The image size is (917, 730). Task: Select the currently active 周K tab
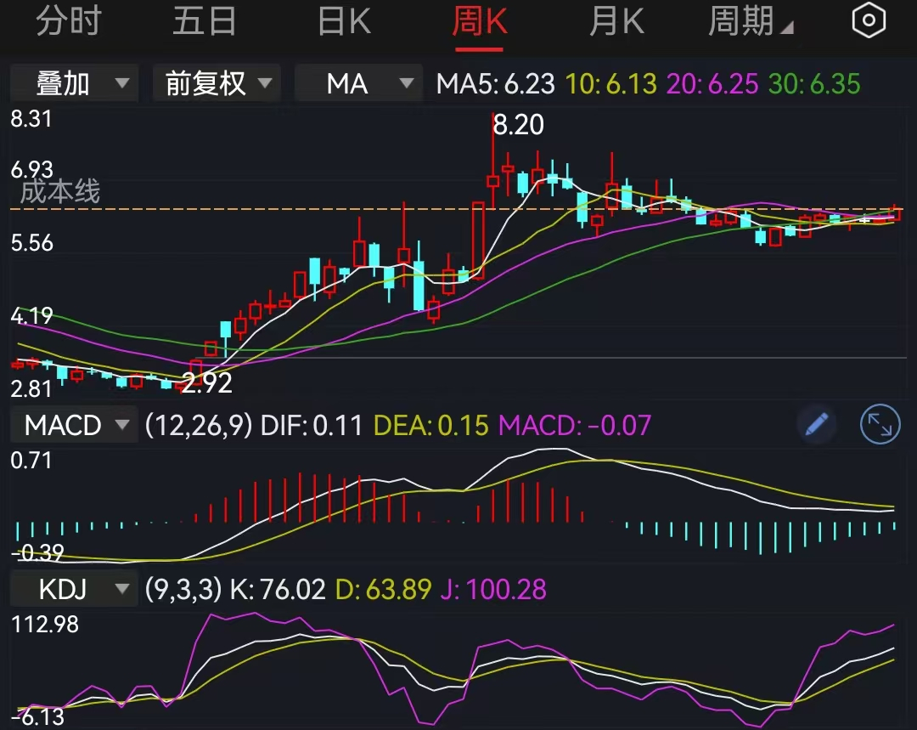[x=480, y=21]
